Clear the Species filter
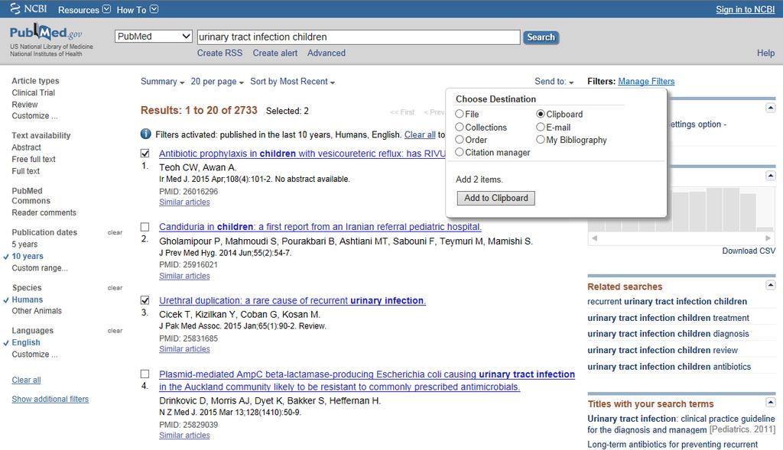Viewport: 783px width, 450px height. tap(115, 288)
